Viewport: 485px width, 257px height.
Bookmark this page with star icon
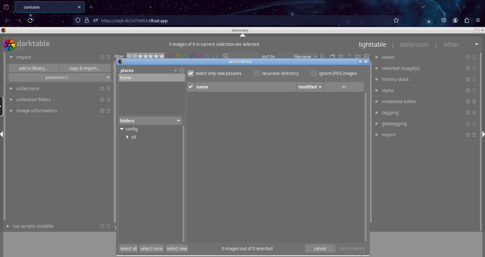coord(396,20)
